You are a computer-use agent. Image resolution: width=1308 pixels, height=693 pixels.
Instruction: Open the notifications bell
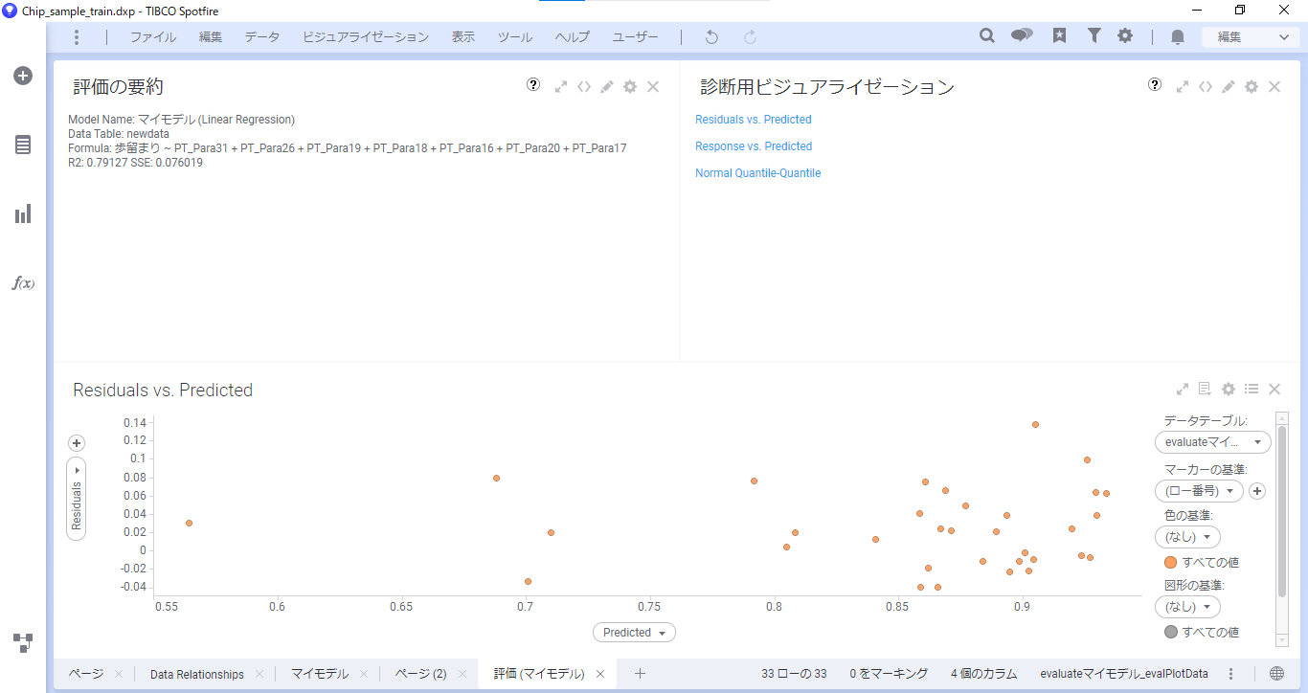(1178, 37)
